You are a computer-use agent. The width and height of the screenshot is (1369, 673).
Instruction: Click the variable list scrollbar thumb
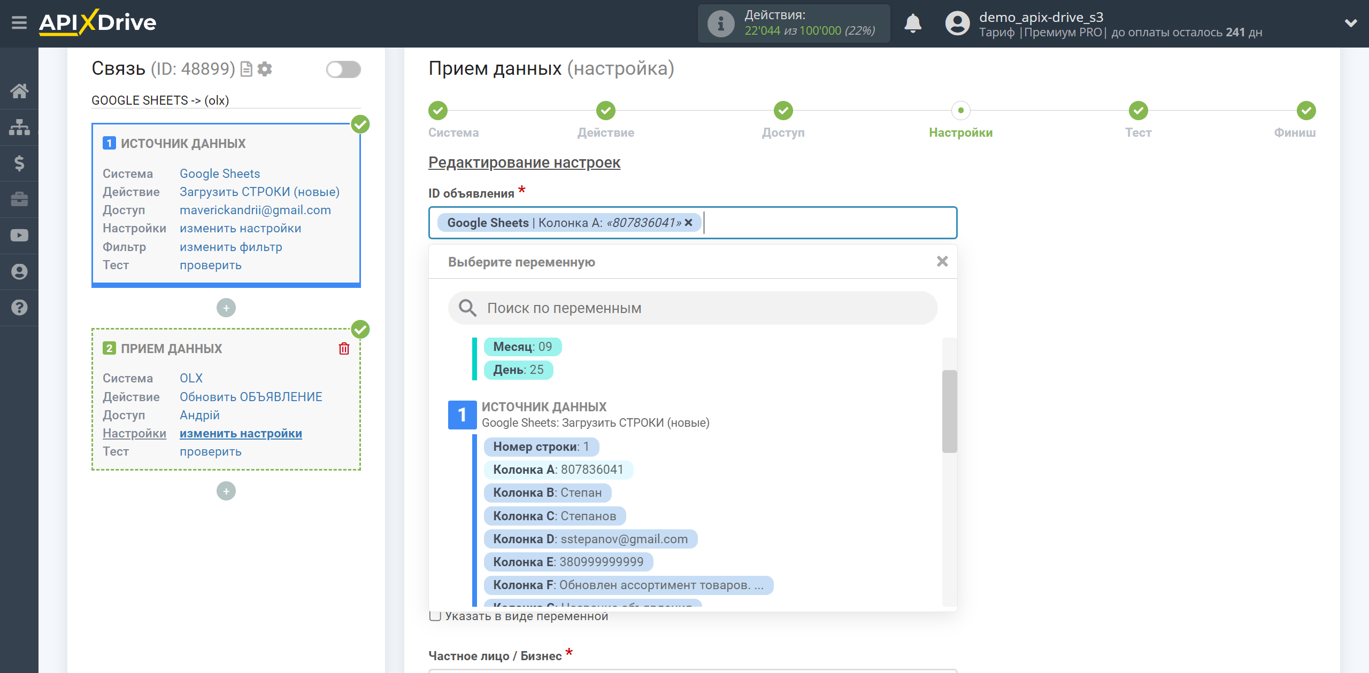949,411
